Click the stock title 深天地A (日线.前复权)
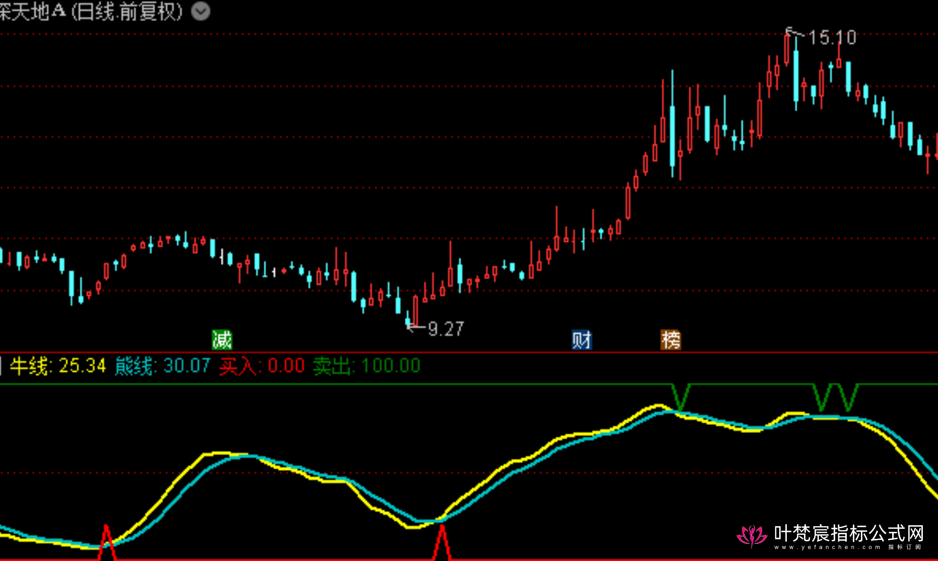The width and height of the screenshot is (938, 561). pos(91,11)
